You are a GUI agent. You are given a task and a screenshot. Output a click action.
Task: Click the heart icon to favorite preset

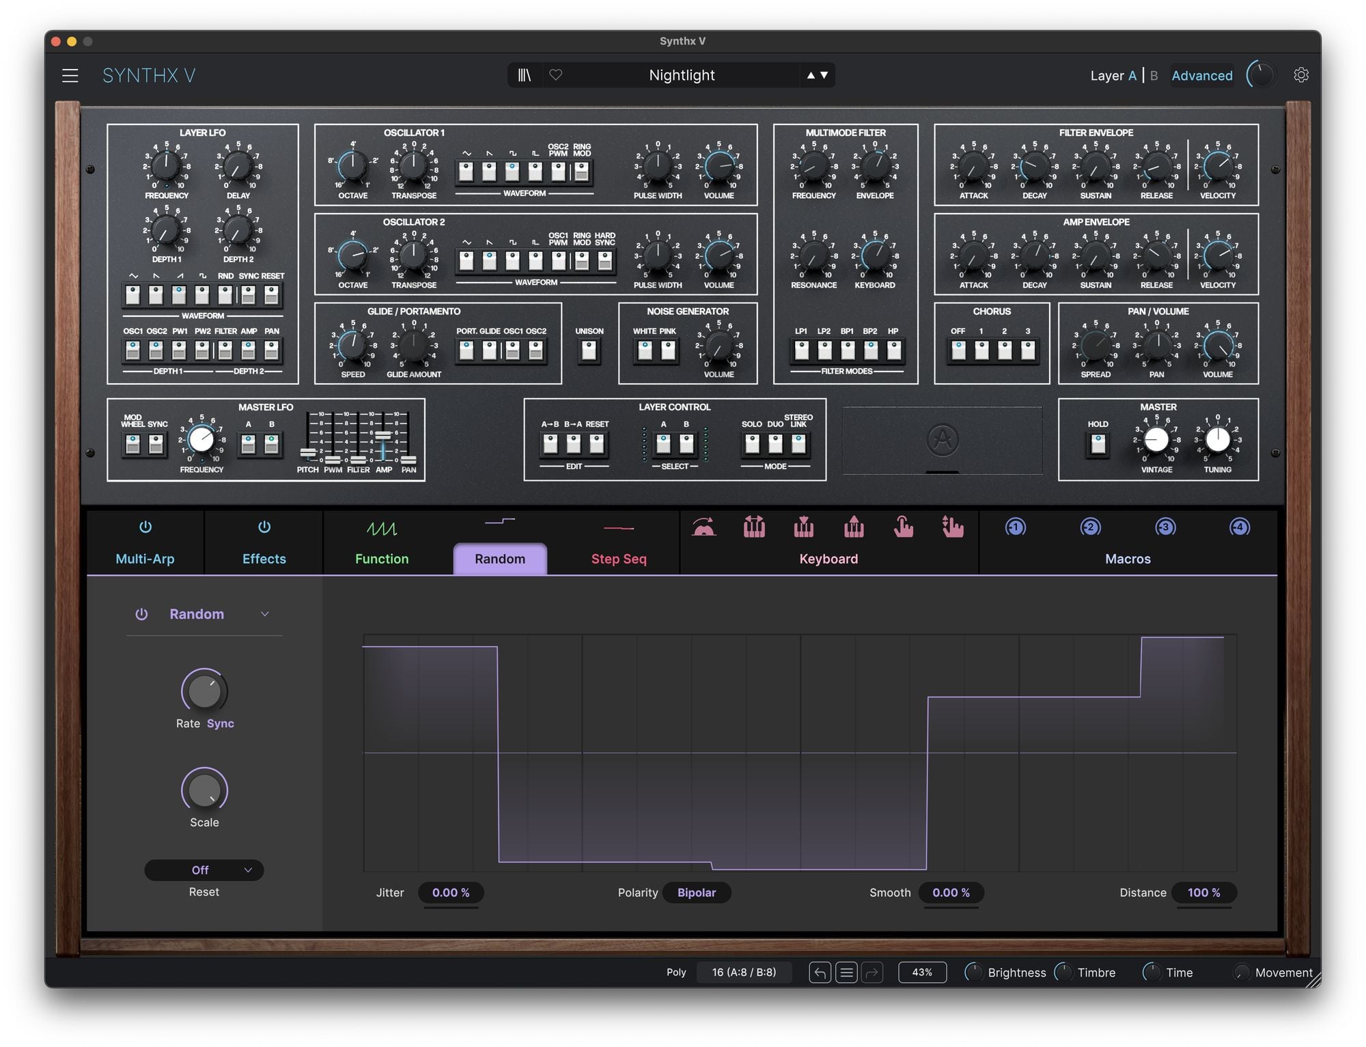(556, 75)
